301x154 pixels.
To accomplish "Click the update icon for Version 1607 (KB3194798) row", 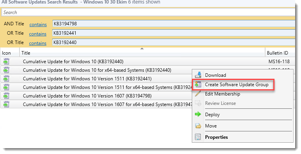I will click(6, 96).
